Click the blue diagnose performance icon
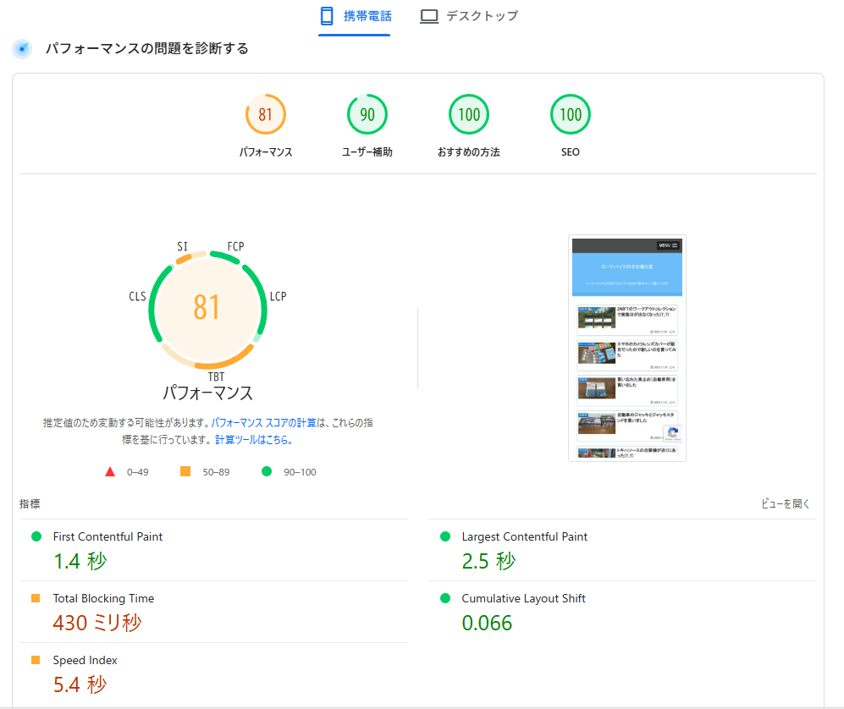This screenshot has width=844, height=709. tap(23, 49)
